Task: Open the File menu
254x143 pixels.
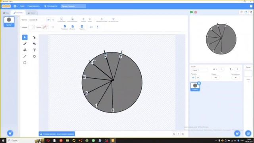Action: (x=22, y=6)
